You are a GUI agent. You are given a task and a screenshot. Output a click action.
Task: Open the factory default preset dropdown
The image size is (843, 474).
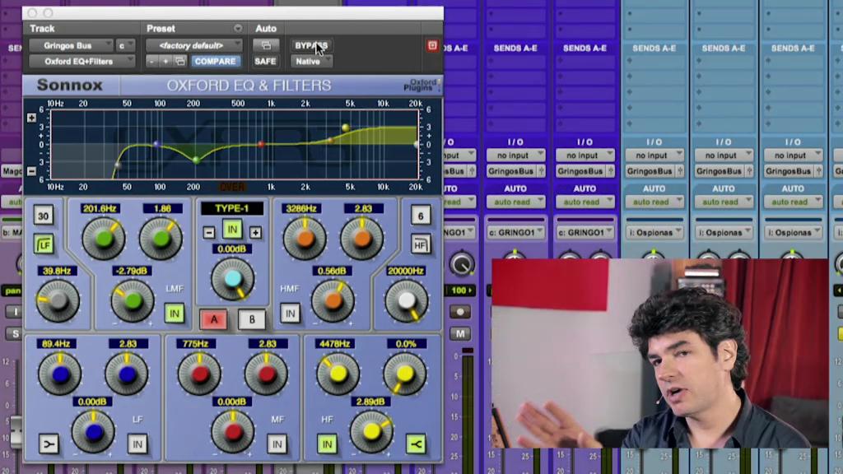194,46
